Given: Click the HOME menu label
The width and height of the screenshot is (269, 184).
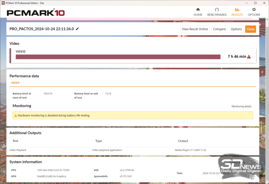Looking at the screenshot, I should (x=198, y=15).
